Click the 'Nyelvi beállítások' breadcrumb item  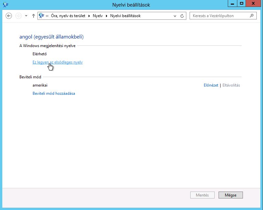[x=125, y=16]
